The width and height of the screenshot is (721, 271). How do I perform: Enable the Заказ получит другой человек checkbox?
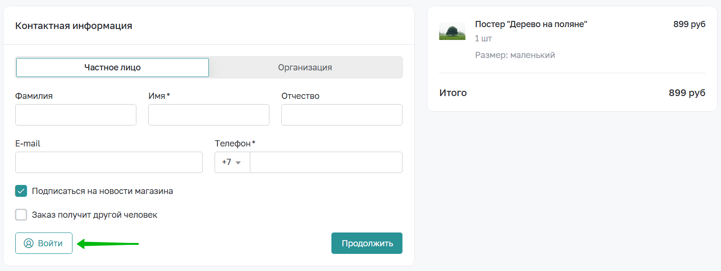[x=21, y=215]
